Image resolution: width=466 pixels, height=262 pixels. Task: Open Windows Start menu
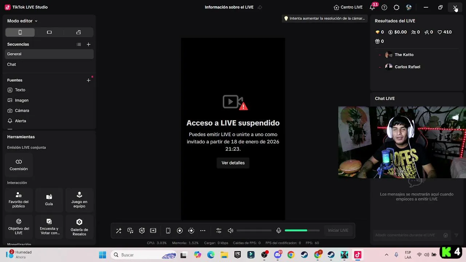pyautogui.click(x=103, y=255)
